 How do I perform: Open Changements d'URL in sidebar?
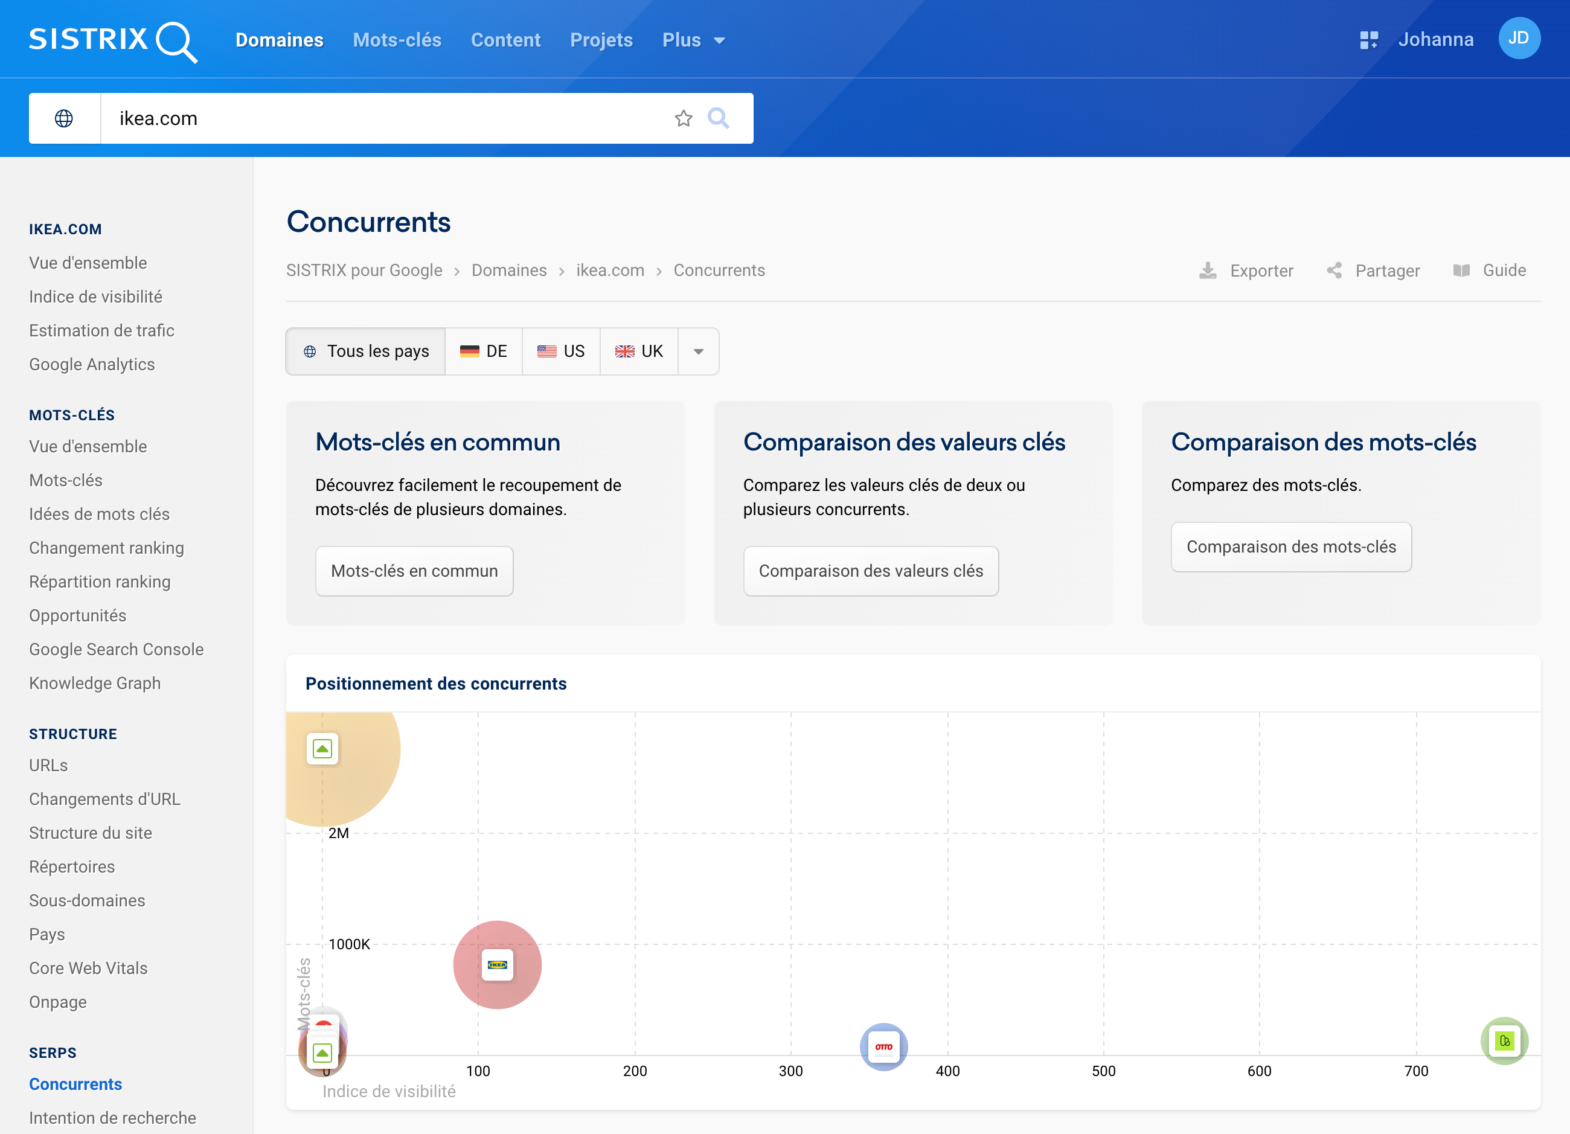pyautogui.click(x=104, y=799)
